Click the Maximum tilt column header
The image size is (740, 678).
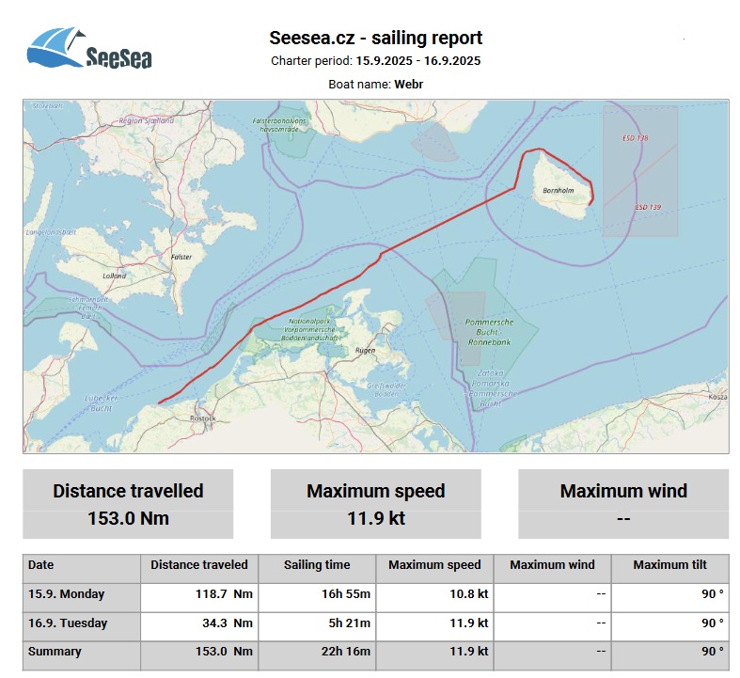click(669, 565)
